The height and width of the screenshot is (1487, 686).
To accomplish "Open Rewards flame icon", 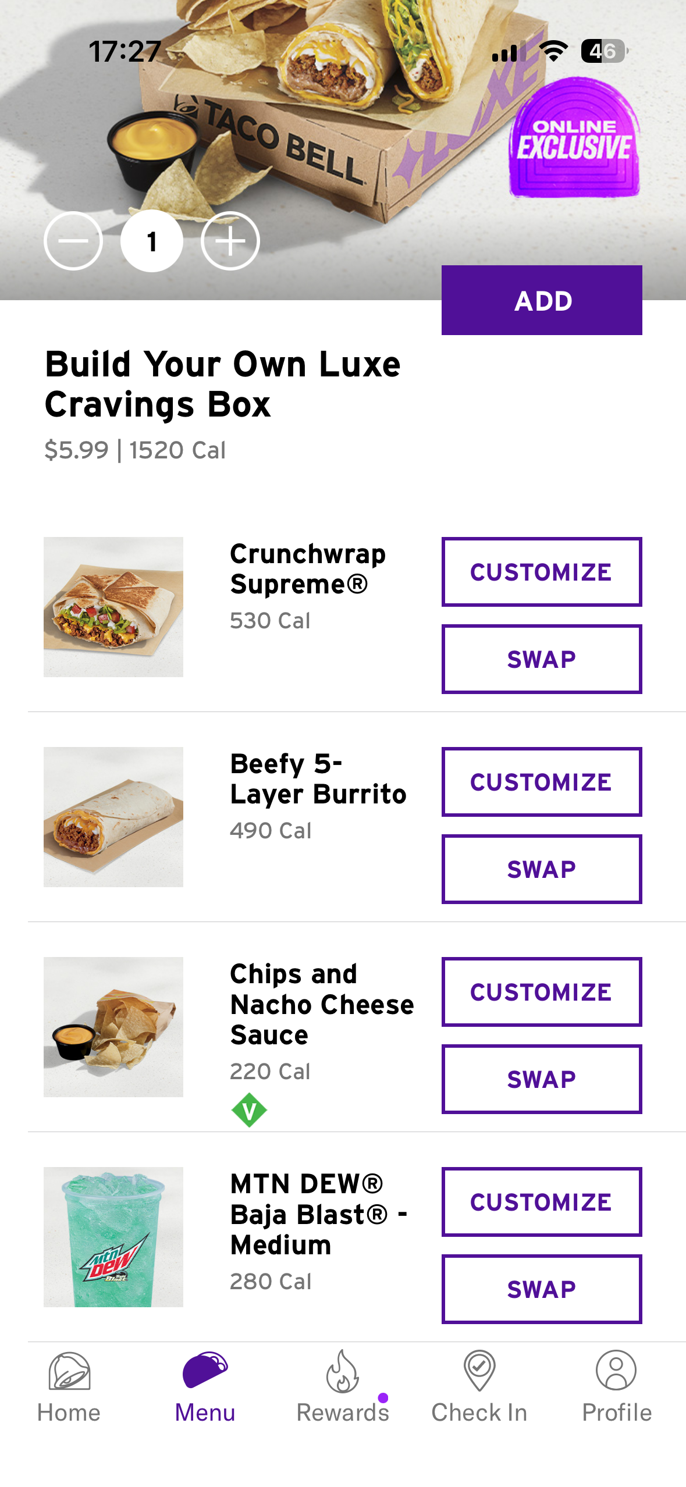I will click(343, 1371).
